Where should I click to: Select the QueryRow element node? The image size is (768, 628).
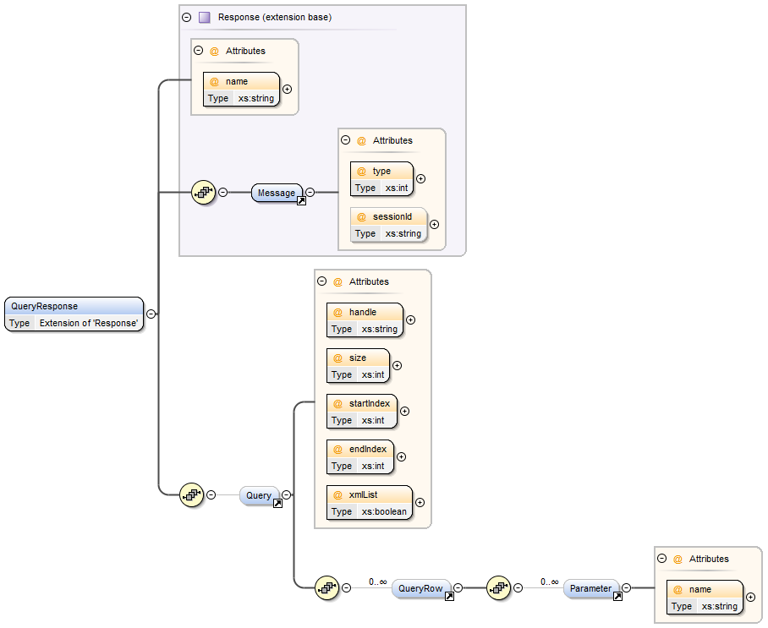point(421,587)
